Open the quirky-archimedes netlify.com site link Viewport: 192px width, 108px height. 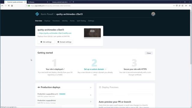pyautogui.click(x=55, y=33)
